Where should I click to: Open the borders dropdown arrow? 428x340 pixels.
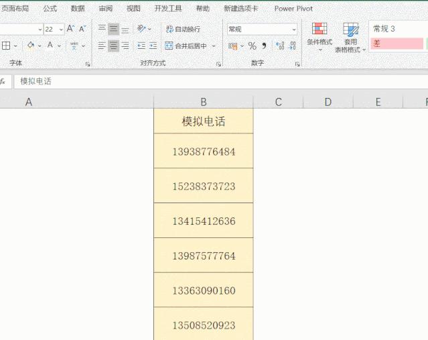[15, 46]
